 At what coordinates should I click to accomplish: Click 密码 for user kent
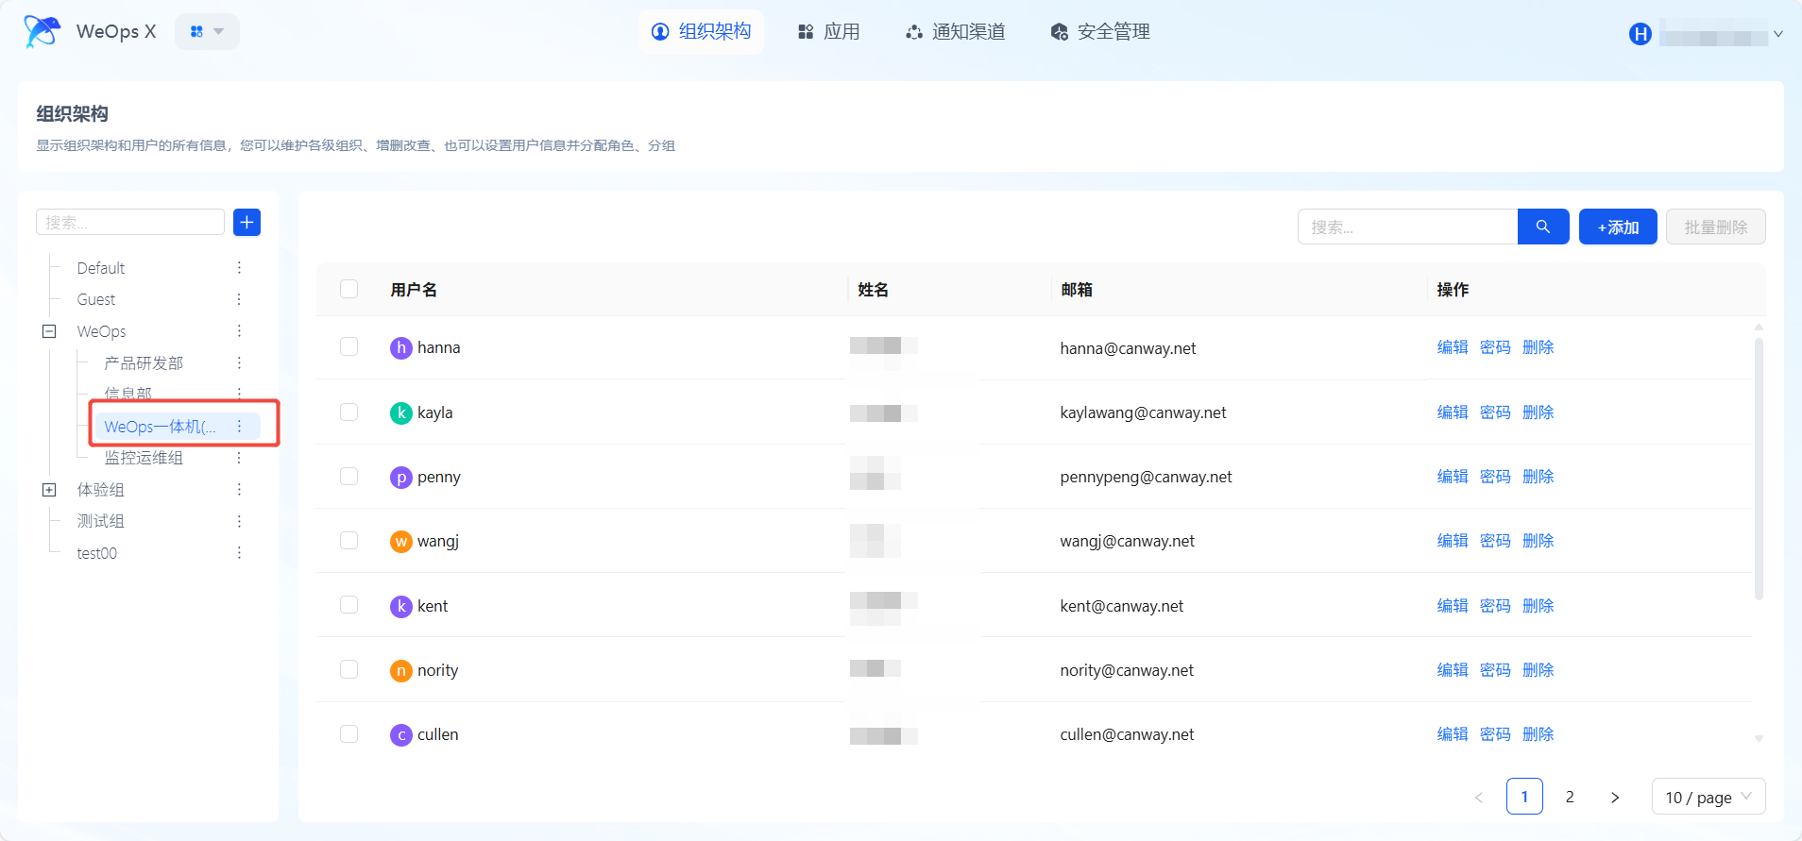coord(1495,606)
